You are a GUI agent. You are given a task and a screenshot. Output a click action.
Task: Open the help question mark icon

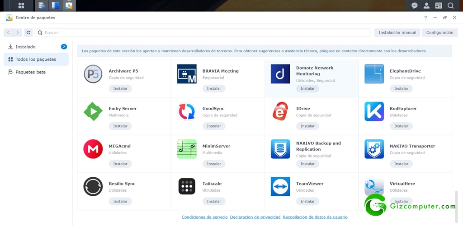[x=425, y=18]
